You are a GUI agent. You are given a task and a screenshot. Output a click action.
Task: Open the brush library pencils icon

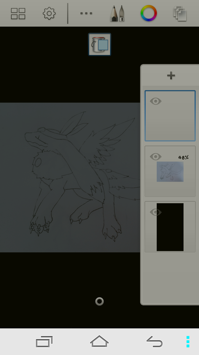(x=117, y=13)
